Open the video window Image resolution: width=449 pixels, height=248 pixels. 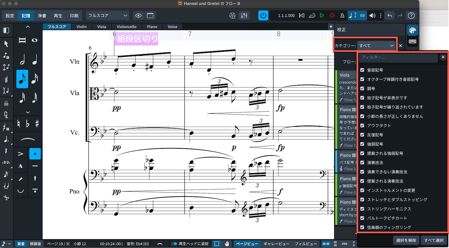pos(232,15)
